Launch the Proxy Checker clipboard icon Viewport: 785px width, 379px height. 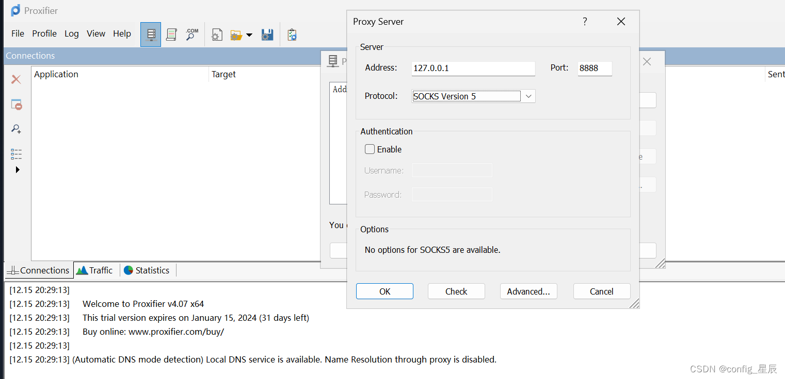coord(292,35)
